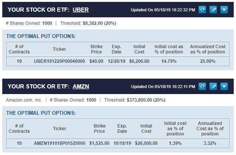Select the UBER191220P00040000 option ticker

click(x=60, y=61)
